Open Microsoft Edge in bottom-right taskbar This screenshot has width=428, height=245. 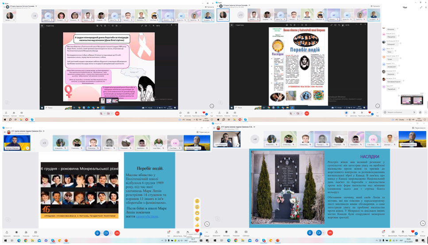pos(229,241)
